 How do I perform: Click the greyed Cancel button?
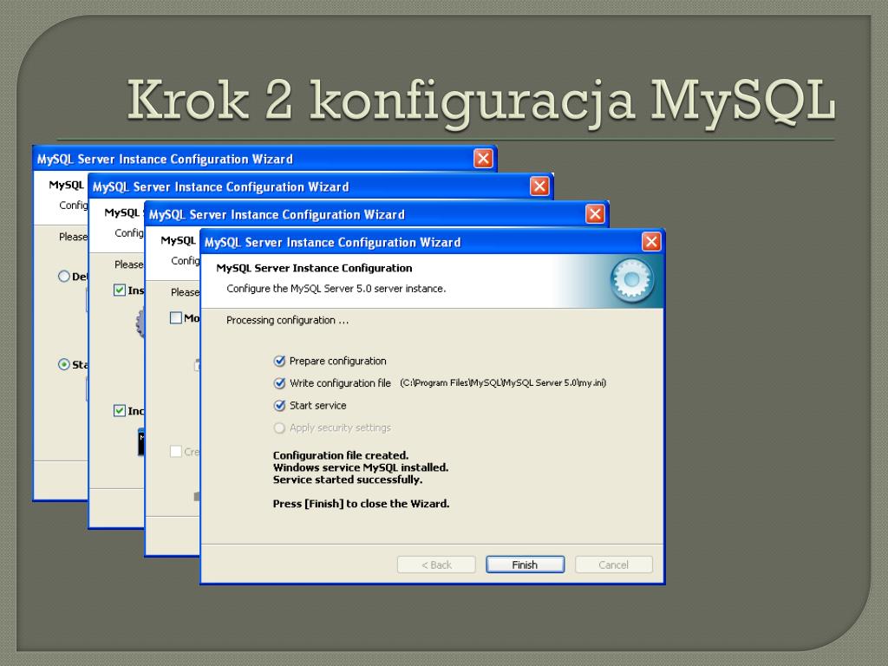pos(614,565)
